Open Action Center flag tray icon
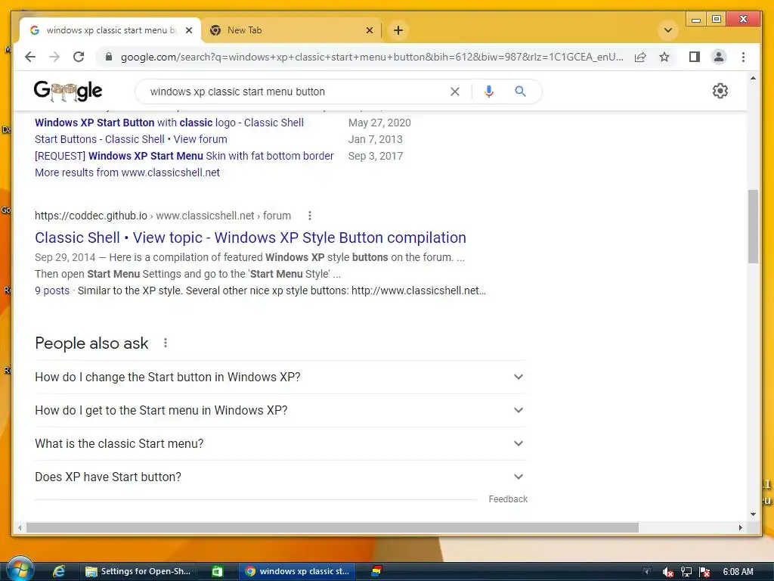This screenshot has height=581, width=774. [x=704, y=572]
